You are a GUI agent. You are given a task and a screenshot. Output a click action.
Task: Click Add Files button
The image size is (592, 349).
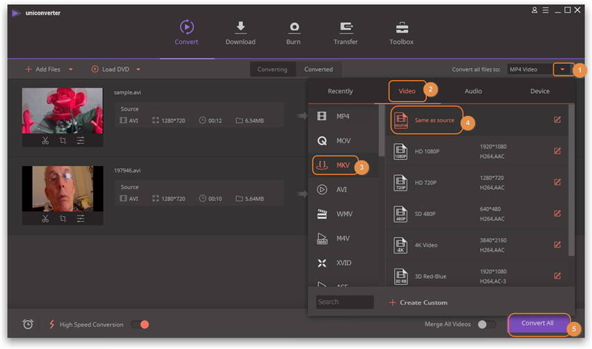pyautogui.click(x=42, y=70)
